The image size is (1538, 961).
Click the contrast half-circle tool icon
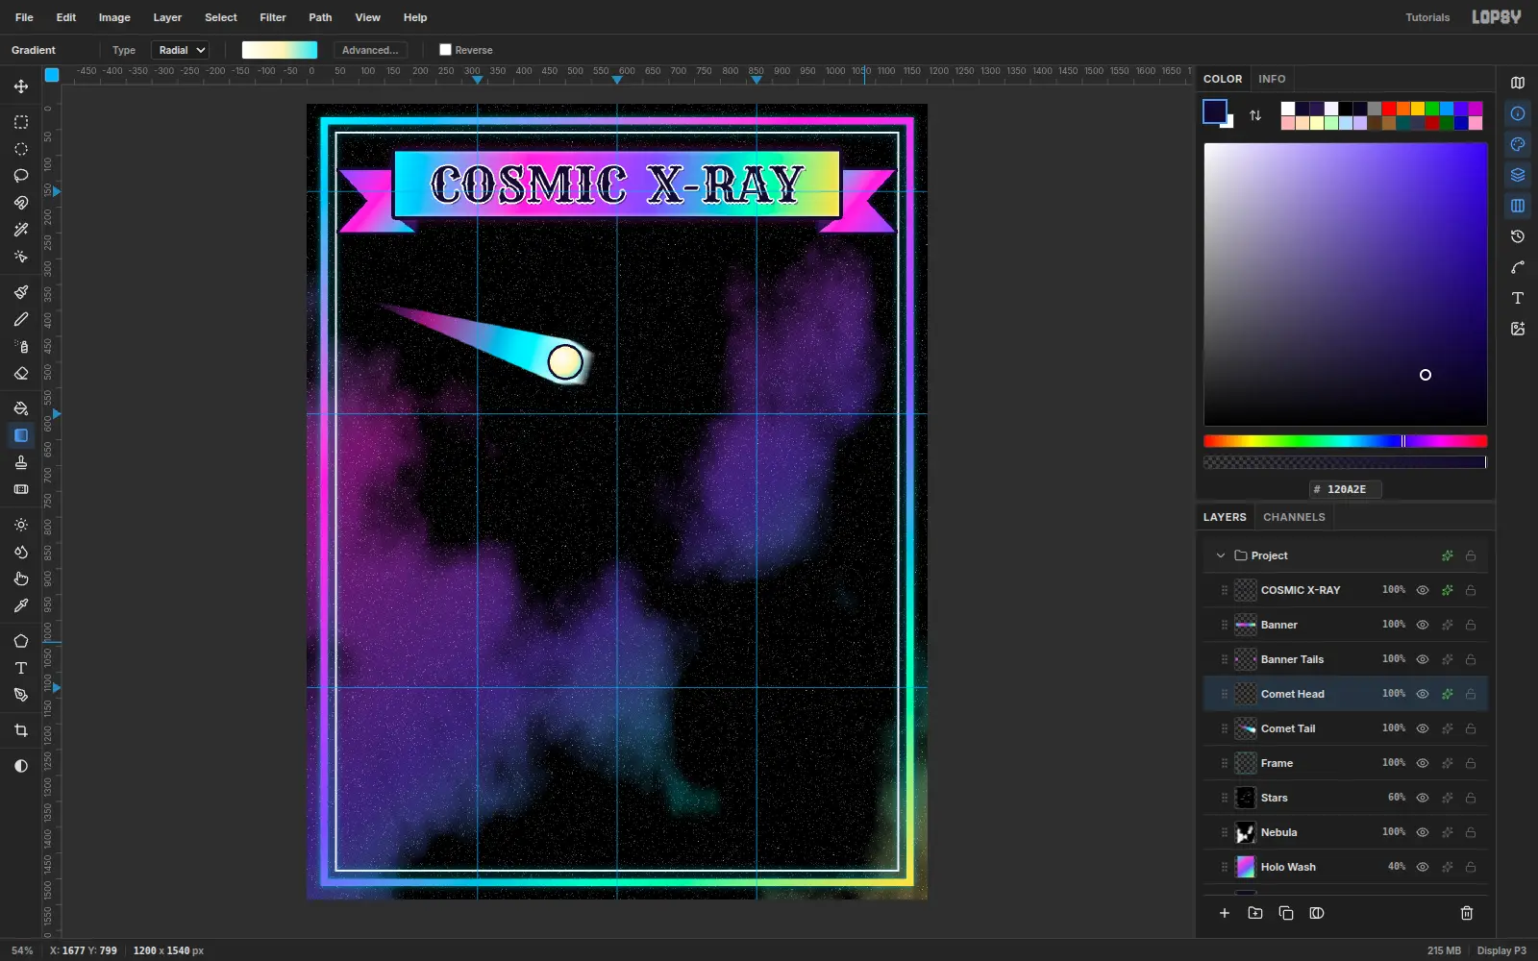click(21, 766)
